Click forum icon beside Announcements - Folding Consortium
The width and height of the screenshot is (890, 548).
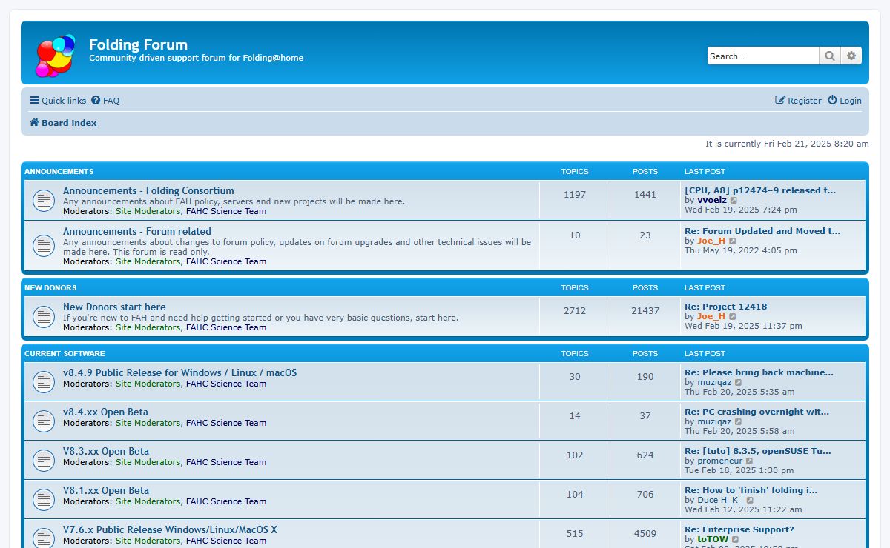point(44,200)
